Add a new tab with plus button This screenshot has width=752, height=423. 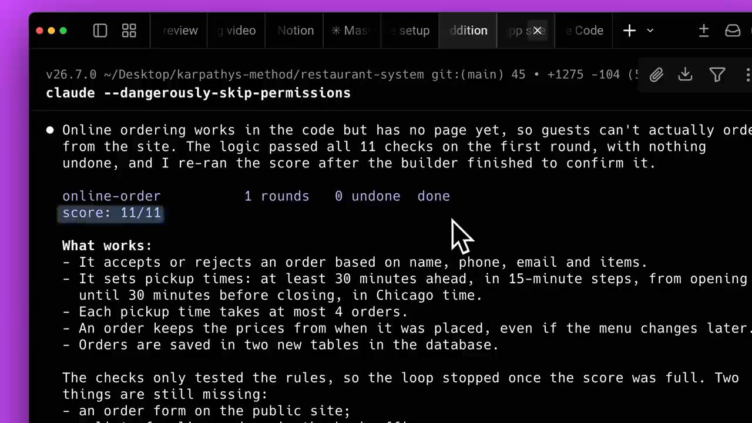629,31
